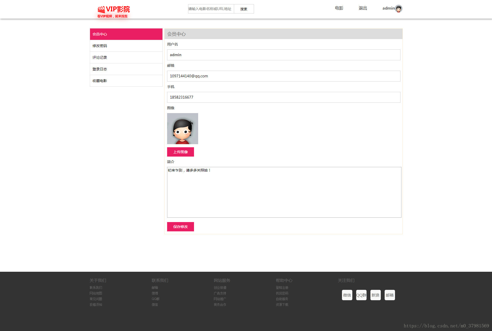Click the 上传图像 button
The image size is (492, 331).
(180, 152)
